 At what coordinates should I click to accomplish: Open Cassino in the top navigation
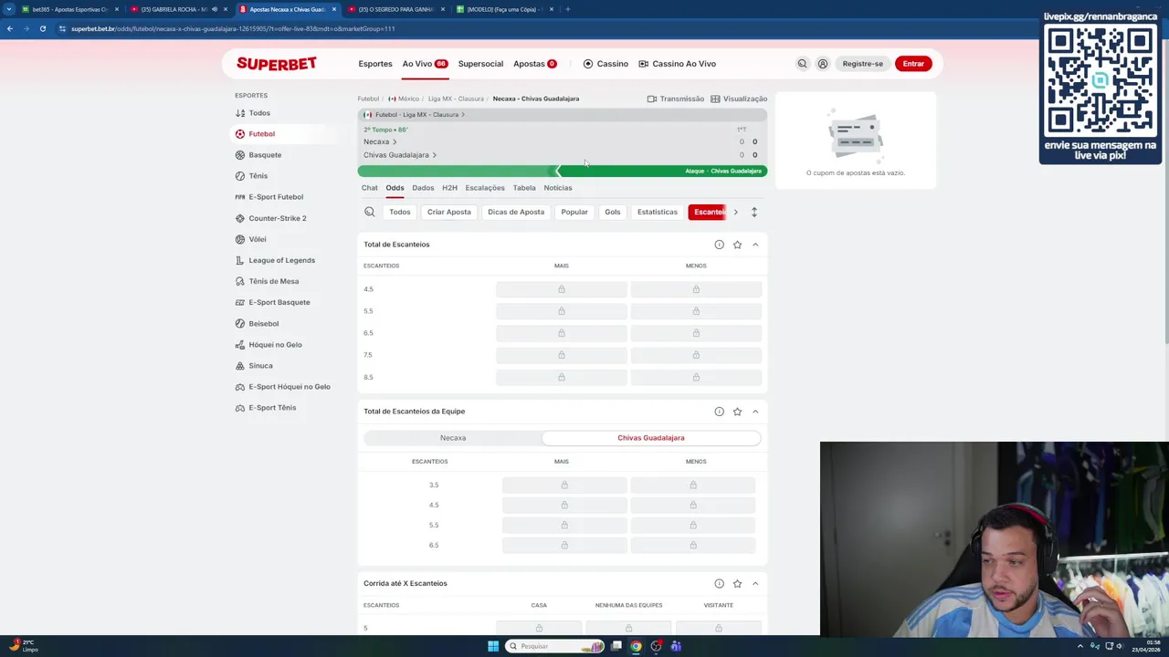point(606,64)
